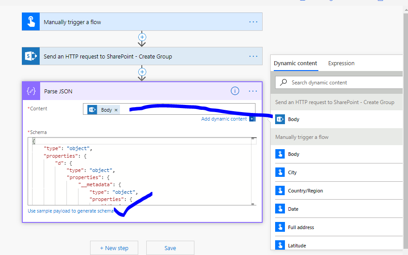Click the Manually trigger a flow title
This screenshot has height=255, width=408.
(x=72, y=22)
